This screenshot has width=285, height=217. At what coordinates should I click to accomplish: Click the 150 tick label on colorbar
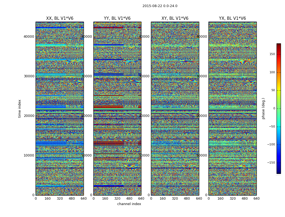272,54
